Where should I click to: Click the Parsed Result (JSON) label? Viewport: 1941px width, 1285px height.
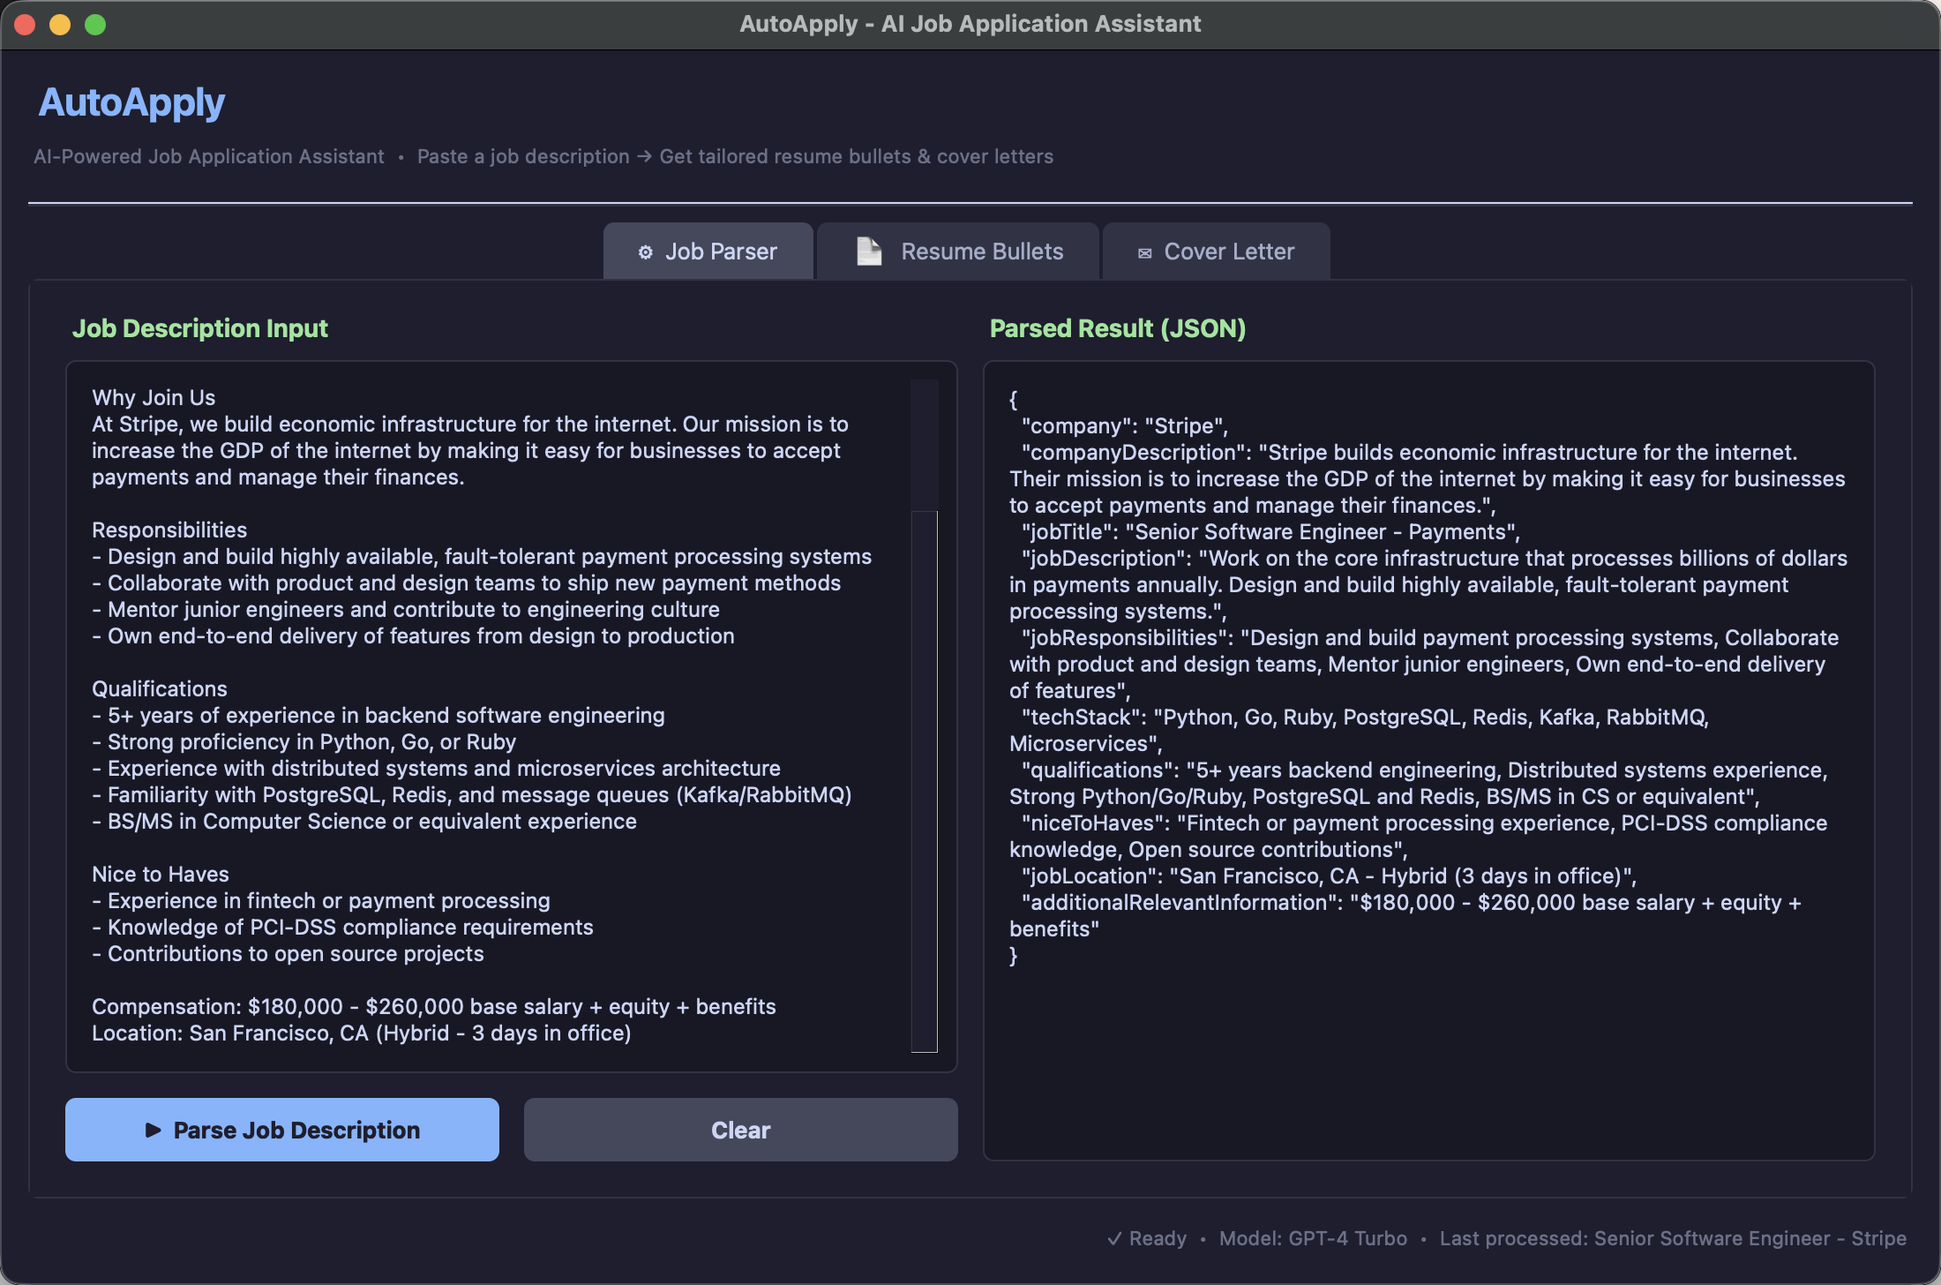coord(1117,328)
